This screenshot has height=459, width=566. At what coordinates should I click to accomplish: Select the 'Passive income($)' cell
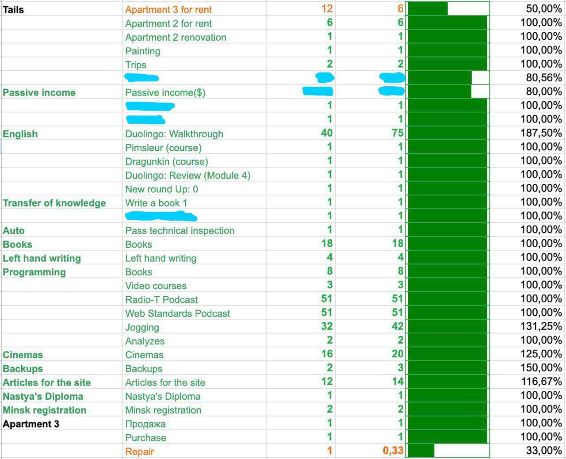(x=195, y=92)
